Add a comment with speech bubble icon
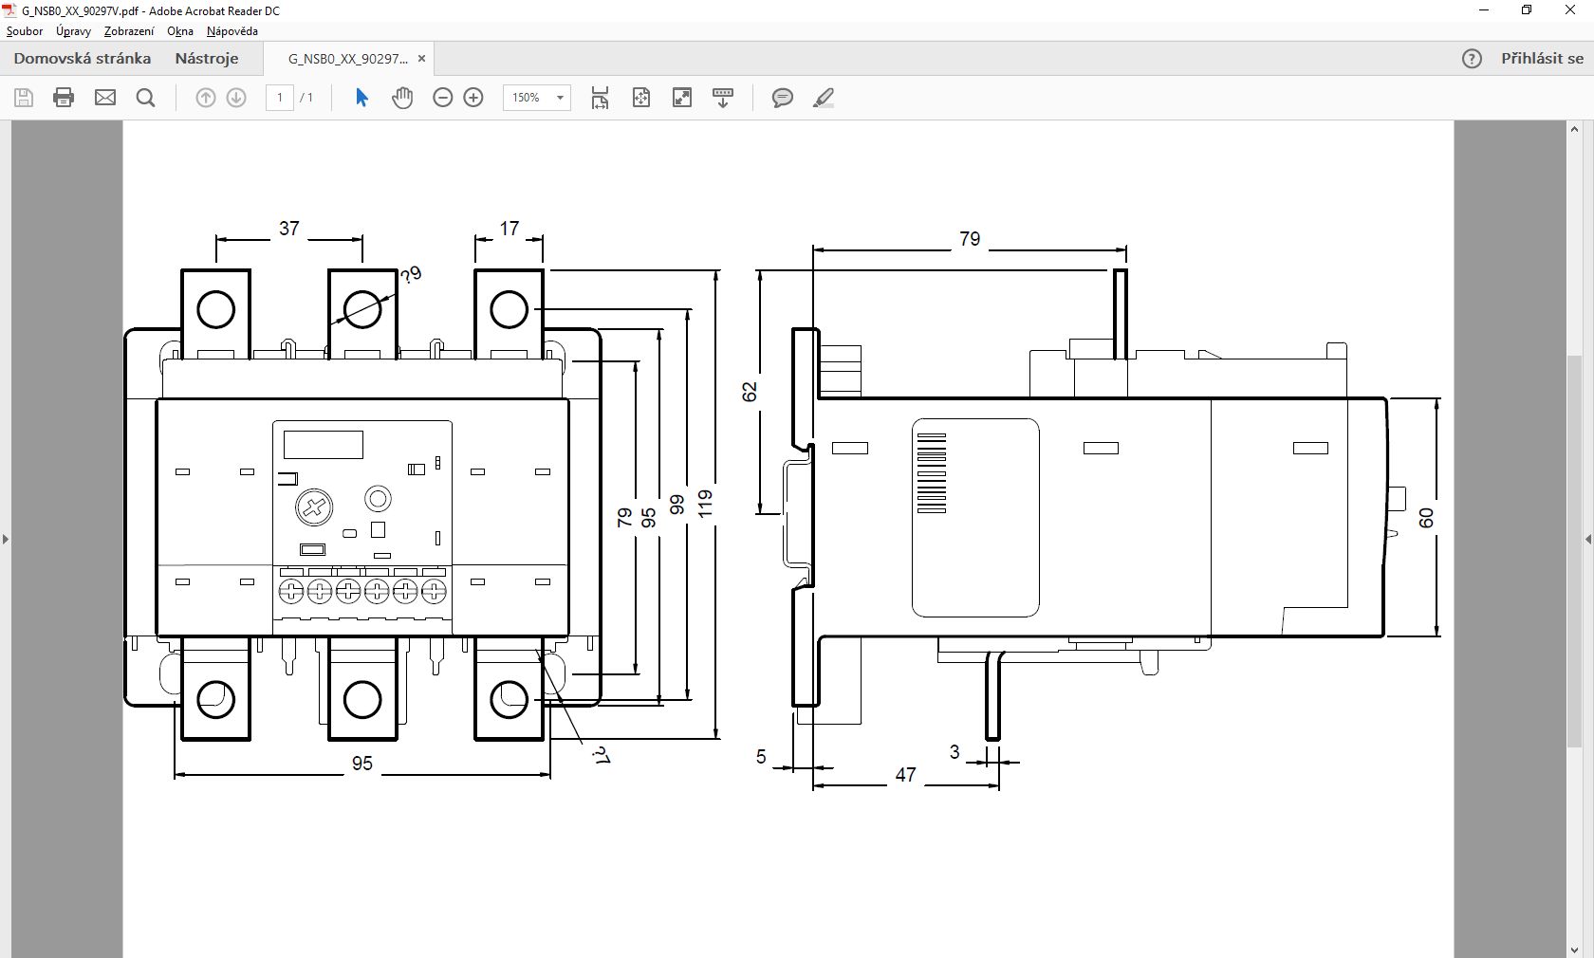Viewport: 1594px width, 958px height. click(x=783, y=98)
